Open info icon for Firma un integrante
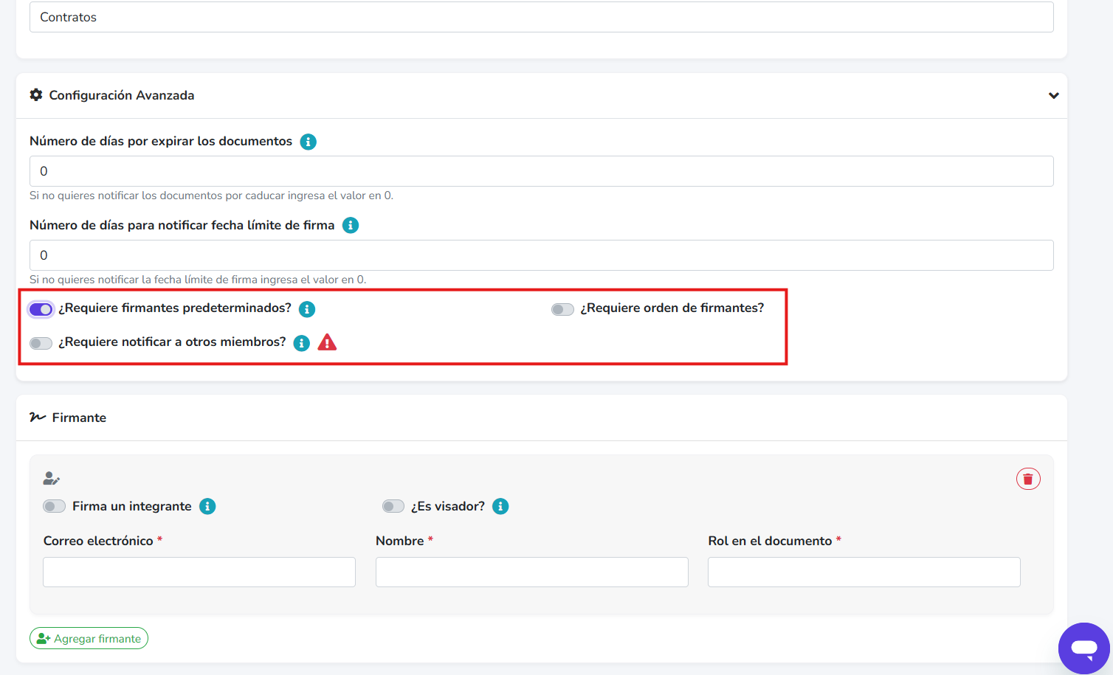 (x=207, y=507)
